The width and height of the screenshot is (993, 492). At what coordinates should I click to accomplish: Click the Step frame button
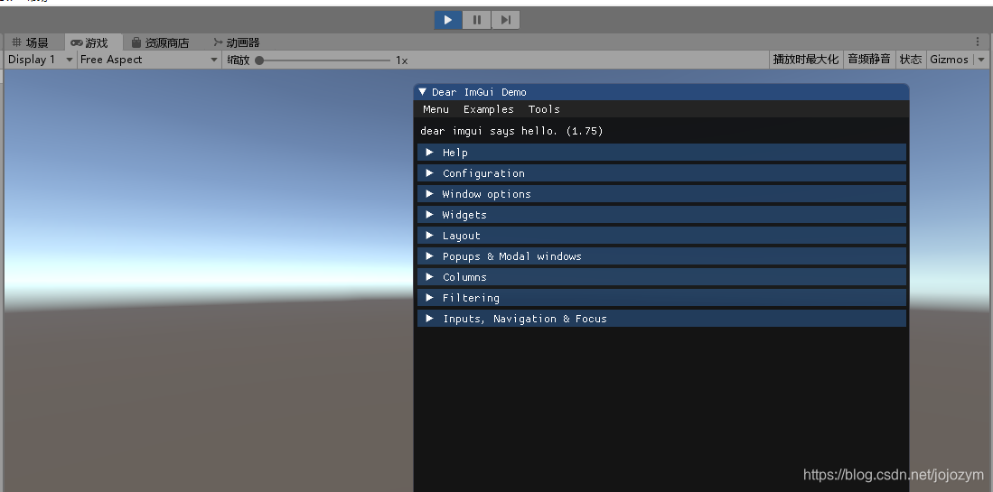point(505,20)
